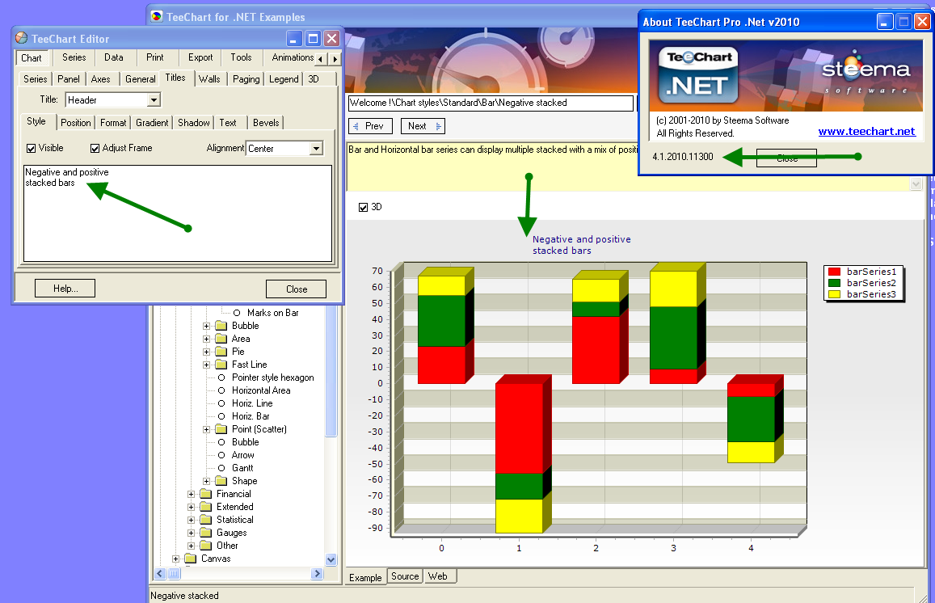935x603 pixels.
Task: Click the TeeChart for .NET Examples window icon
Action: coord(157,17)
